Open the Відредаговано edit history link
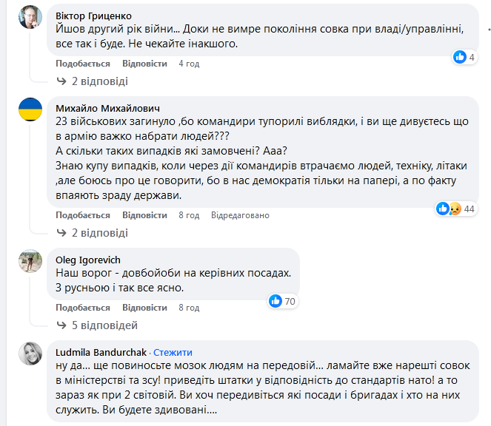The image size is (491, 426). coord(240,215)
